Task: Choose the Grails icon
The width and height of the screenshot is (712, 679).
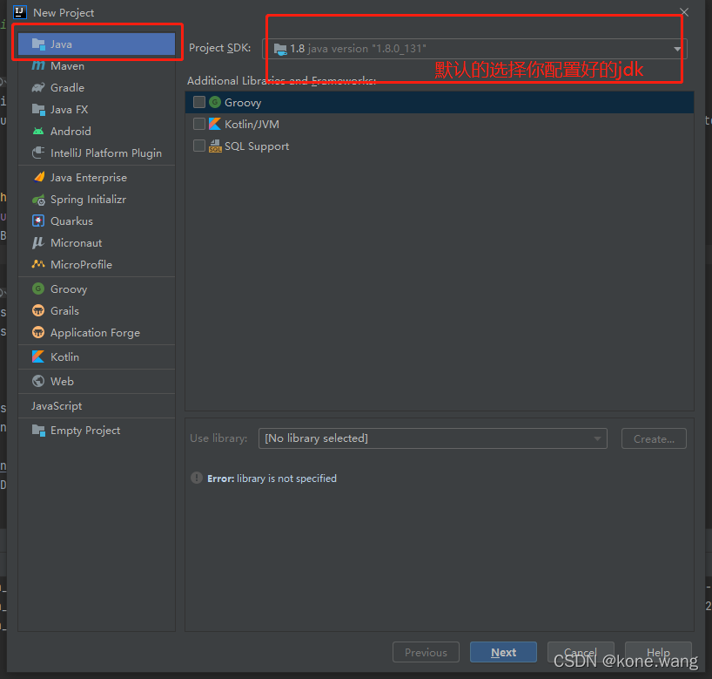Action: coord(38,310)
